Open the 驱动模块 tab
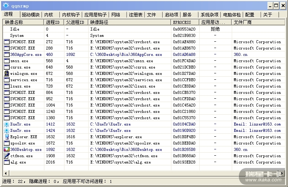The height and width of the screenshot is (187, 288). coord(31,15)
